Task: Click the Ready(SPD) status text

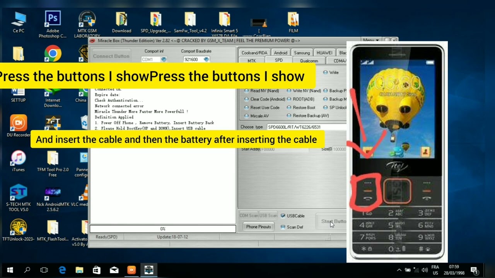Action: [106, 237]
